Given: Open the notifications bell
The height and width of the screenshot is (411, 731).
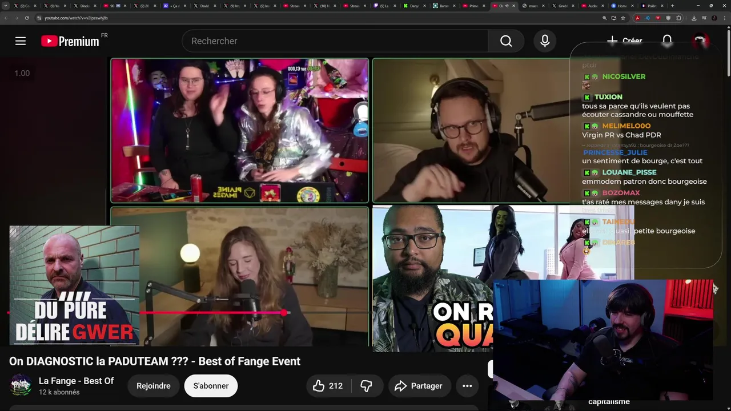Looking at the screenshot, I should 667,41.
